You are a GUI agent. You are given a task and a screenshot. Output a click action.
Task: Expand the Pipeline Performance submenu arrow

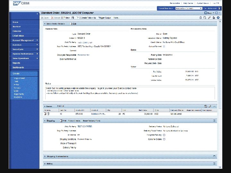coord(37,54)
